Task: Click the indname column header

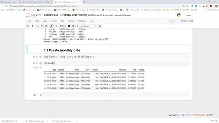Action: pos(122,70)
